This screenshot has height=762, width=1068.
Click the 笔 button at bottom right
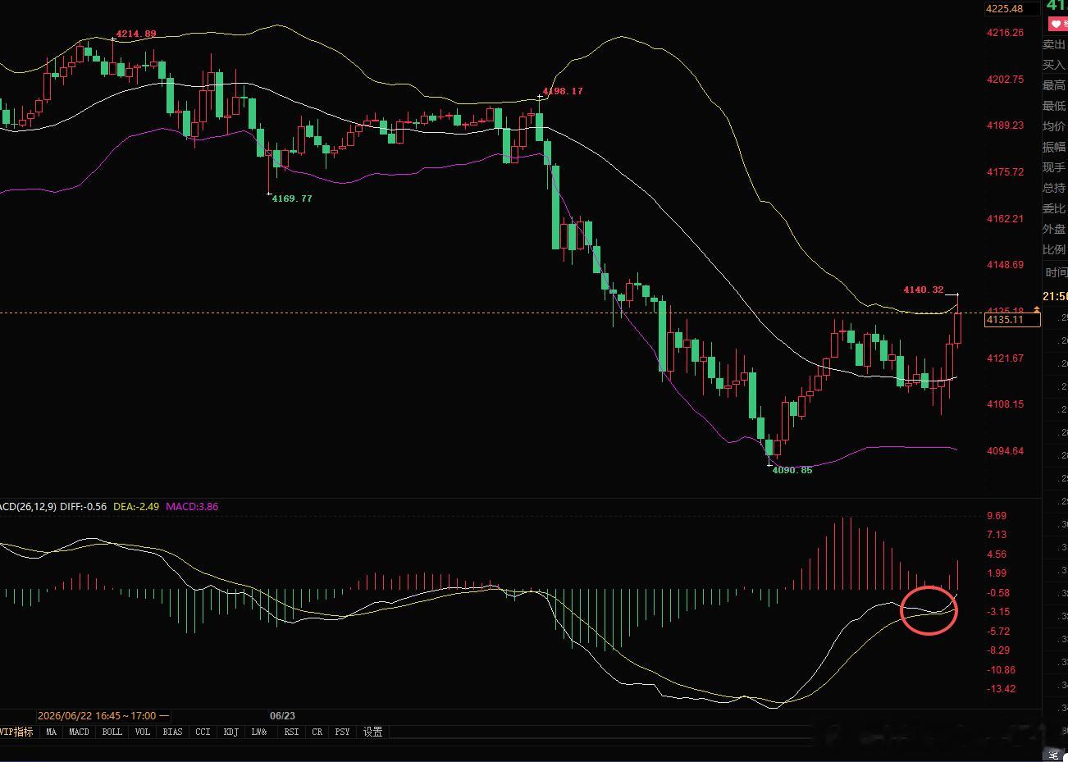click(x=1053, y=754)
